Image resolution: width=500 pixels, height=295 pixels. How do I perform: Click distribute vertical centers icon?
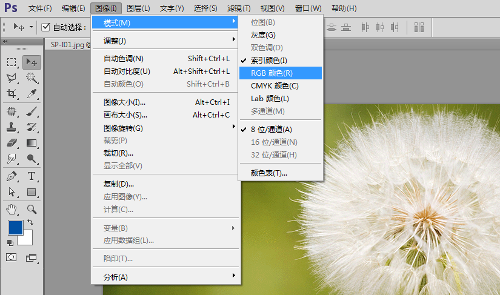pyautogui.click(x=332, y=27)
